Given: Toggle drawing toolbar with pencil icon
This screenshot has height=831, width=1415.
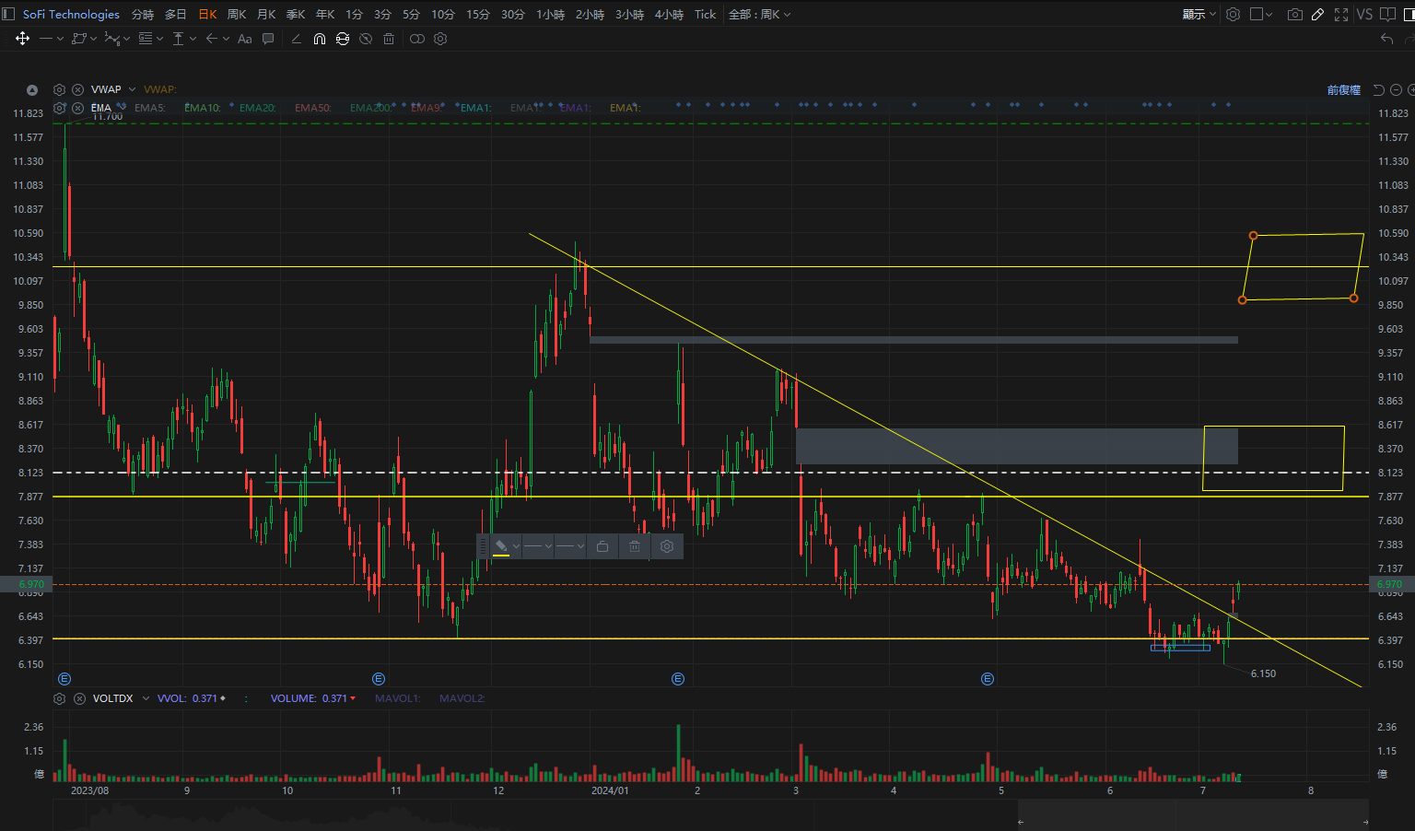Looking at the screenshot, I should click(1317, 14).
